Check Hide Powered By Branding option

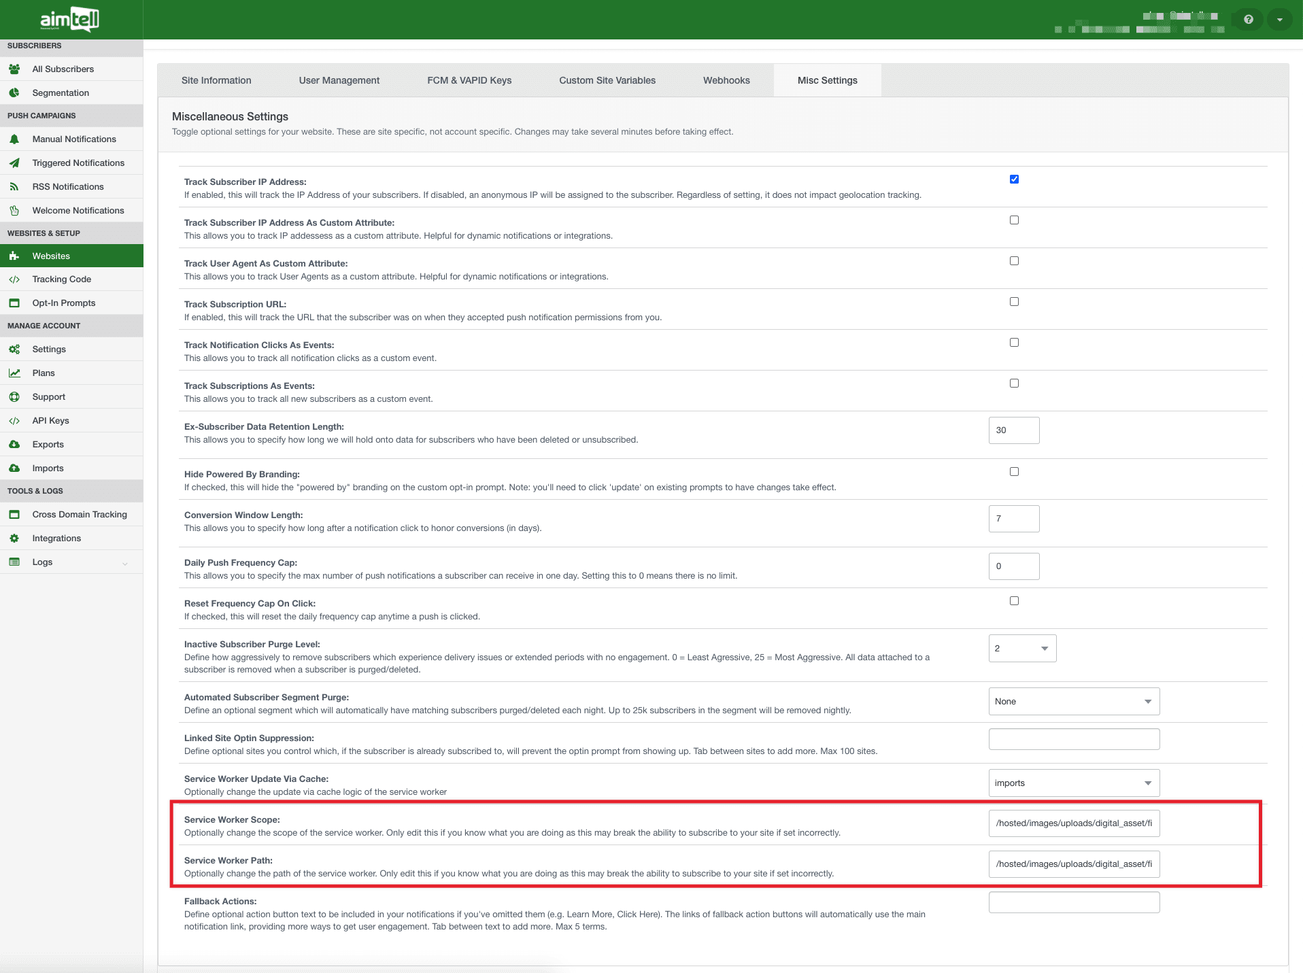[1014, 472]
